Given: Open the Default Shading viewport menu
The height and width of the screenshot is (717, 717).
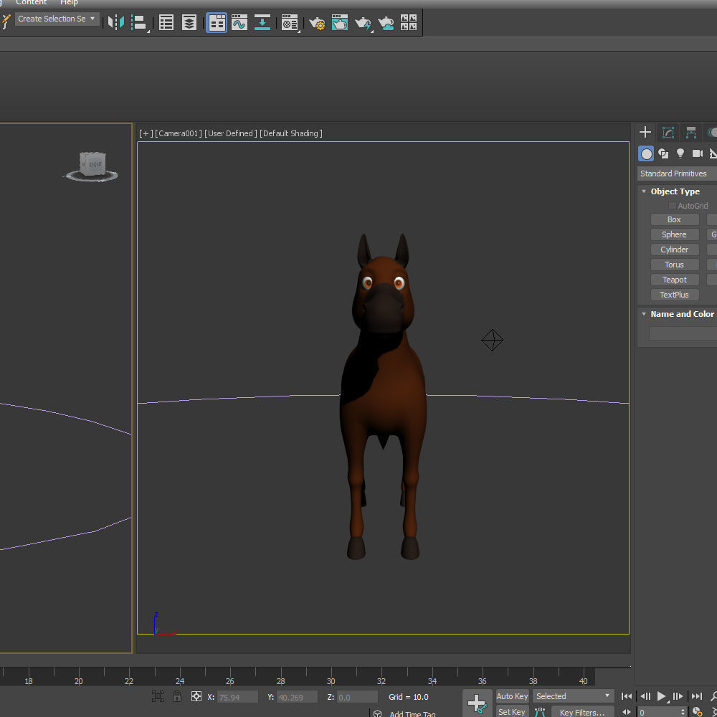Looking at the screenshot, I should click(291, 133).
